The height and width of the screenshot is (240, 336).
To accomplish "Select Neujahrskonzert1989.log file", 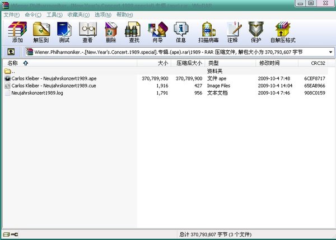I will (x=37, y=93).
